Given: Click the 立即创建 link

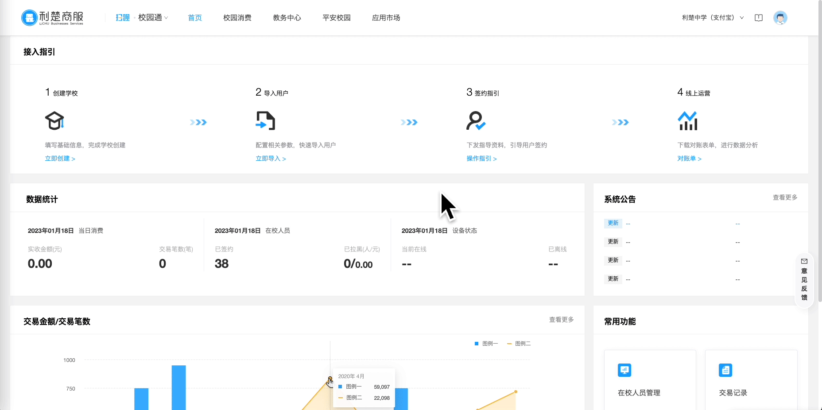Looking at the screenshot, I should point(60,159).
